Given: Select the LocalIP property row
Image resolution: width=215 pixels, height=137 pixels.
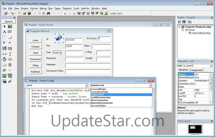Looking at the screenshot, I should pos(193,93).
